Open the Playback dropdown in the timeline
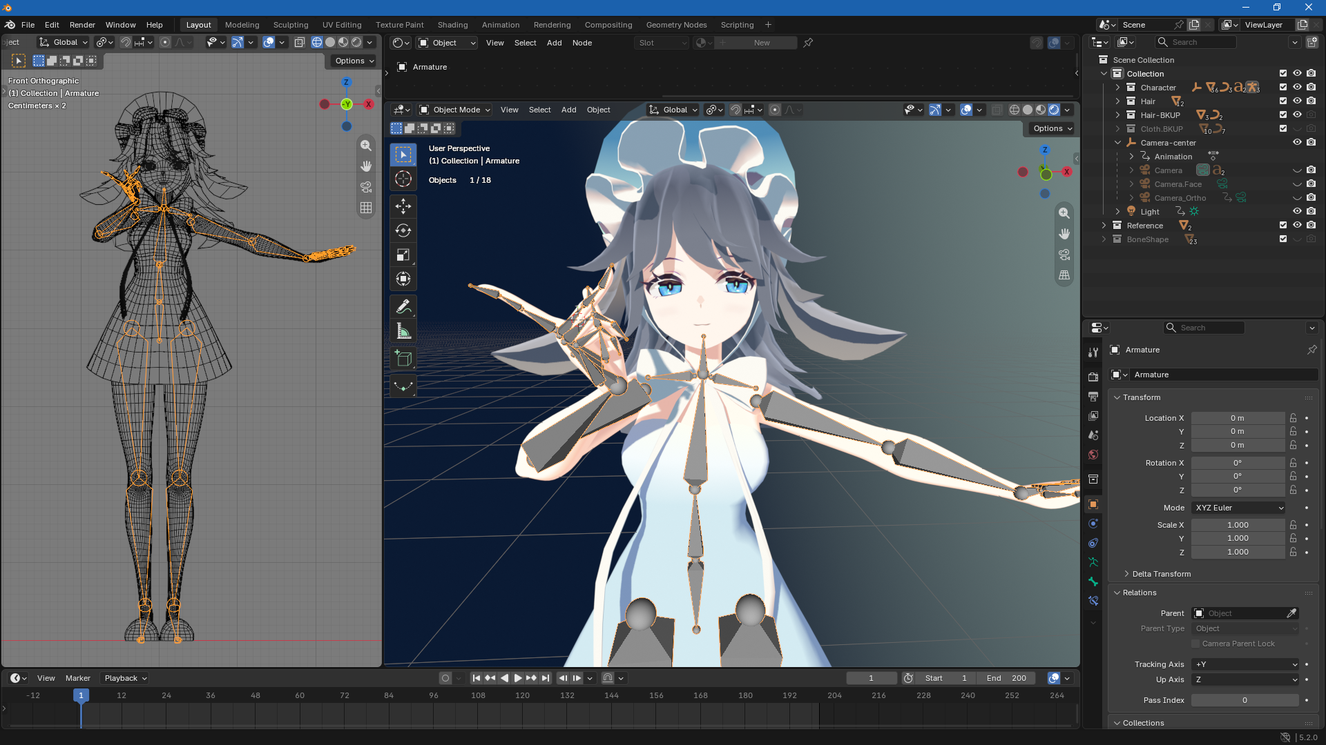 point(125,678)
